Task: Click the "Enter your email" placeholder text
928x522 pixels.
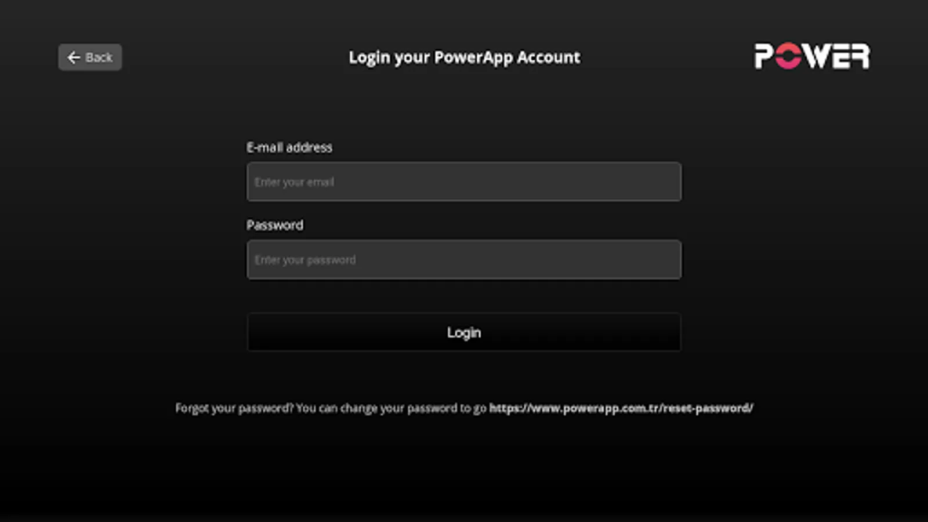Action: (295, 182)
